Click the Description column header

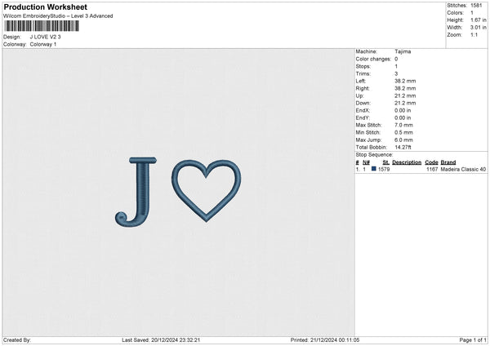pyautogui.click(x=406, y=162)
